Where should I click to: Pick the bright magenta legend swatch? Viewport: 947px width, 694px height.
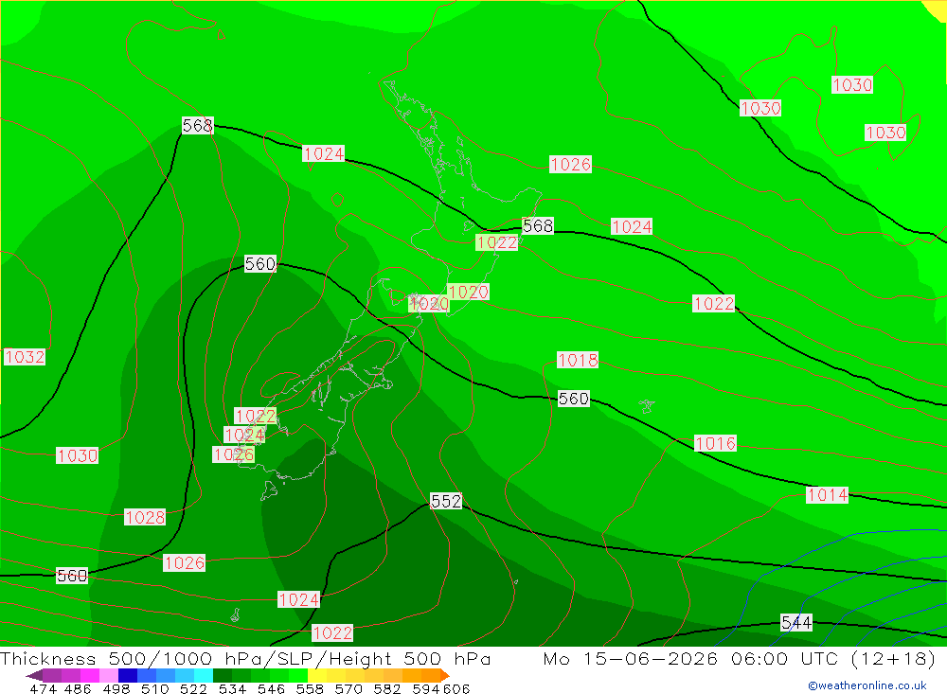(x=90, y=675)
